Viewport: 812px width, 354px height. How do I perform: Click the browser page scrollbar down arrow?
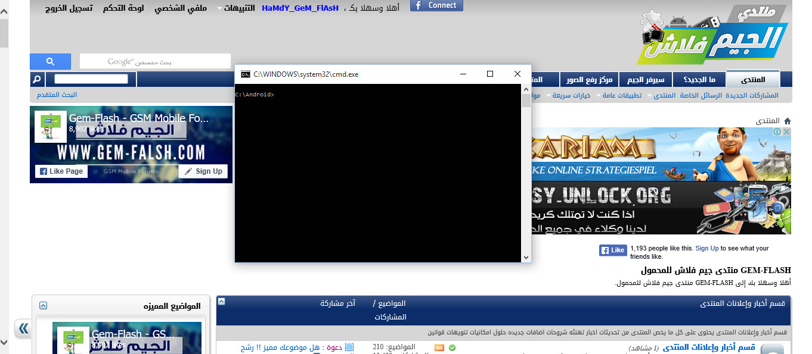tap(4, 342)
